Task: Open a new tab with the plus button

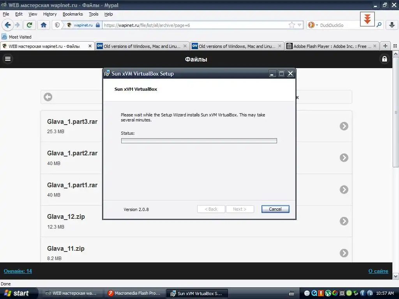Action: [x=385, y=46]
